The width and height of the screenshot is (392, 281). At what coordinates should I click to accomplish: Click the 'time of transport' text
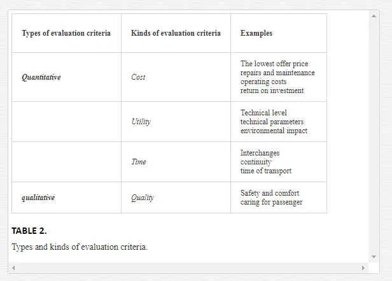pyautogui.click(x=266, y=171)
